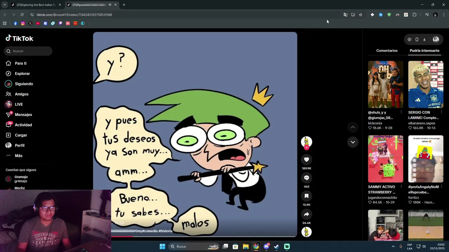Viewport: 449px width, 252px height.
Task: Open the X bookmark icon
Action: 30,23
